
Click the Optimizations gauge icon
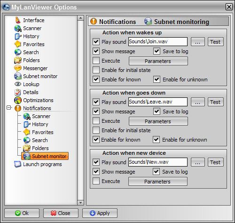(x=18, y=100)
